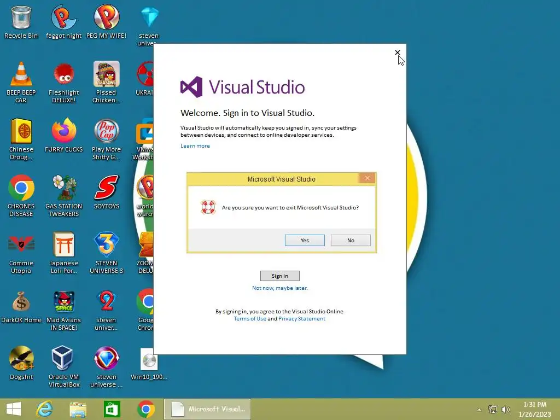Screen dimensions: 560x420
Task: Click No in the exit confirmation dialog
Action: (x=351, y=241)
